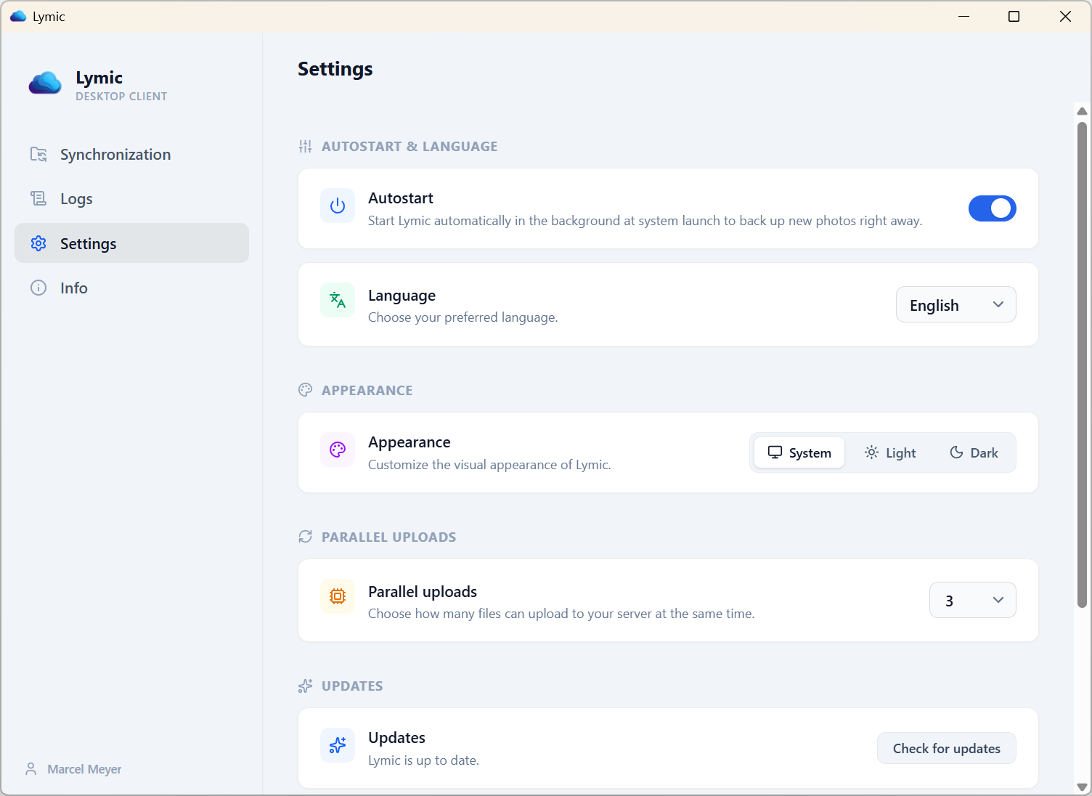This screenshot has height=796, width=1092.
Task: Open the Info page
Action: click(x=131, y=288)
